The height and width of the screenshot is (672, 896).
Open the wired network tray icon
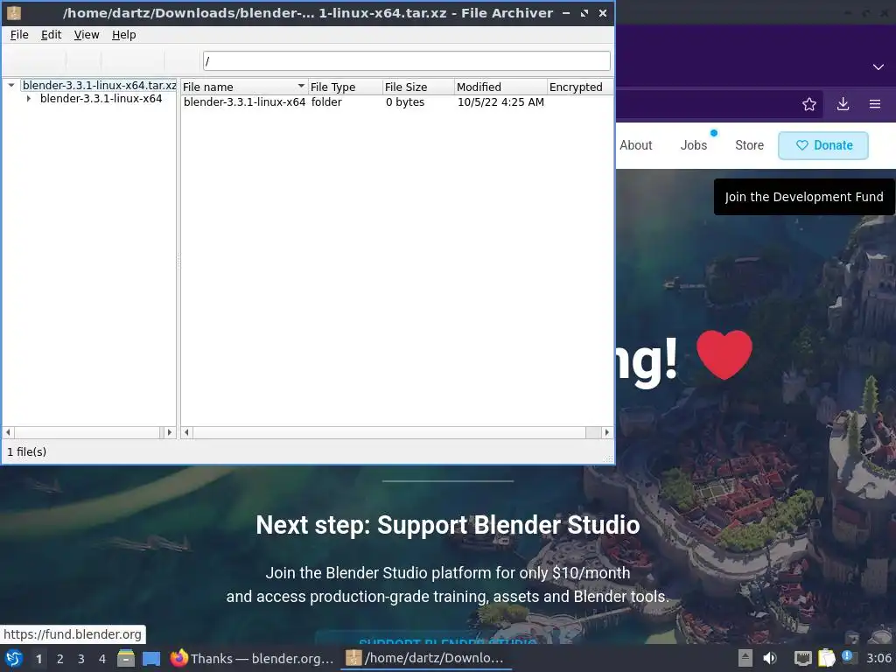click(802, 658)
